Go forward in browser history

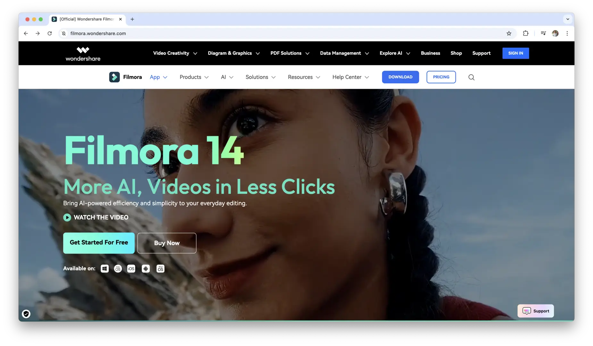tap(38, 33)
